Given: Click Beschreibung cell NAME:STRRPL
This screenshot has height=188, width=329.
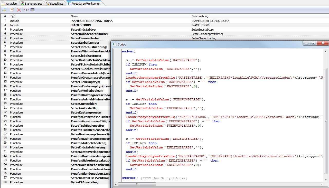Looking at the screenshot, I should (201, 25).
